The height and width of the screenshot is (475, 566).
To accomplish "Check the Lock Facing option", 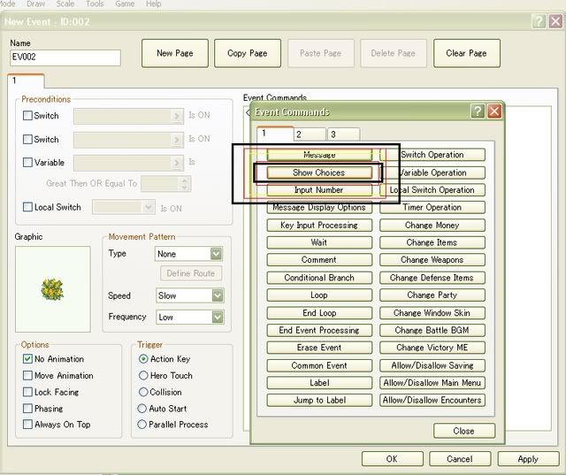I will 27,392.
